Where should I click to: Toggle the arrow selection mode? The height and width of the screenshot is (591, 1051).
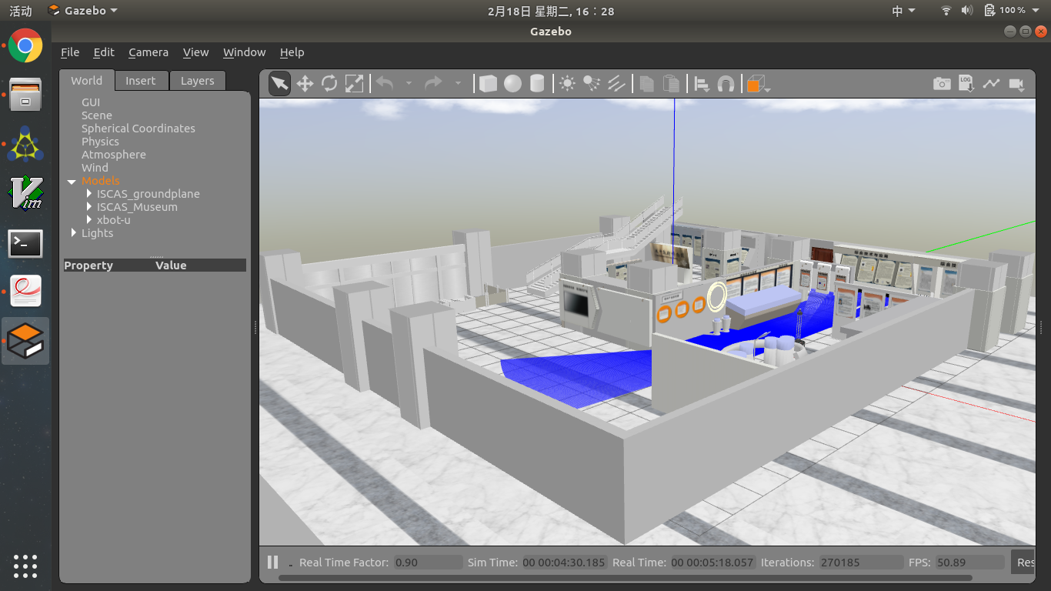pos(279,83)
